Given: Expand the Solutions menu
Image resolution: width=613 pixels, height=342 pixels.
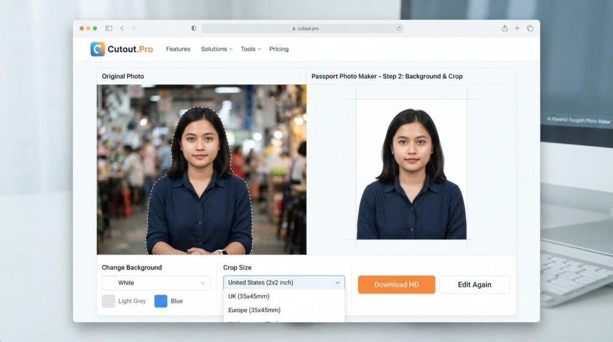Looking at the screenshot, I should pyautogui.click(x=217, y=49).
